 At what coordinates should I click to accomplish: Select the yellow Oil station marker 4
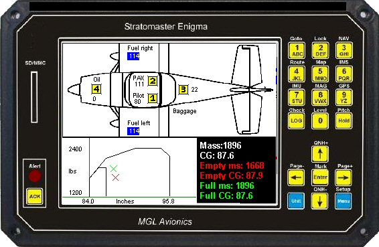96,89
